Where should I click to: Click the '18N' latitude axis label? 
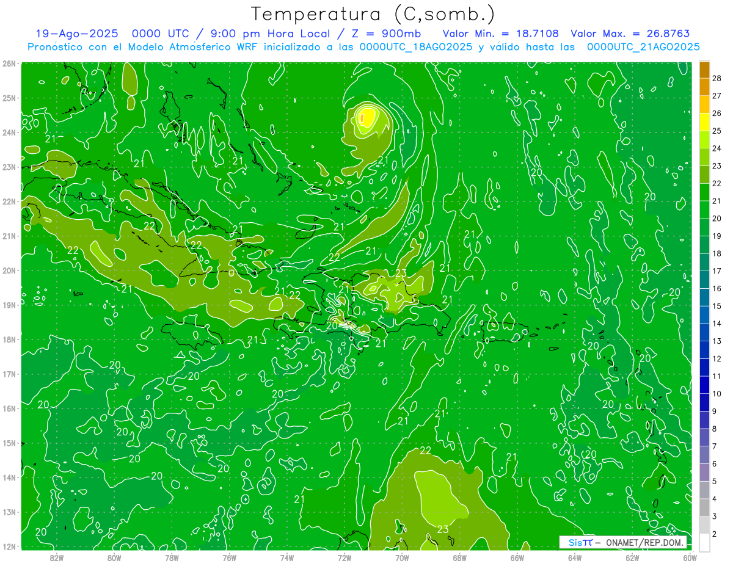click(9, 339)
